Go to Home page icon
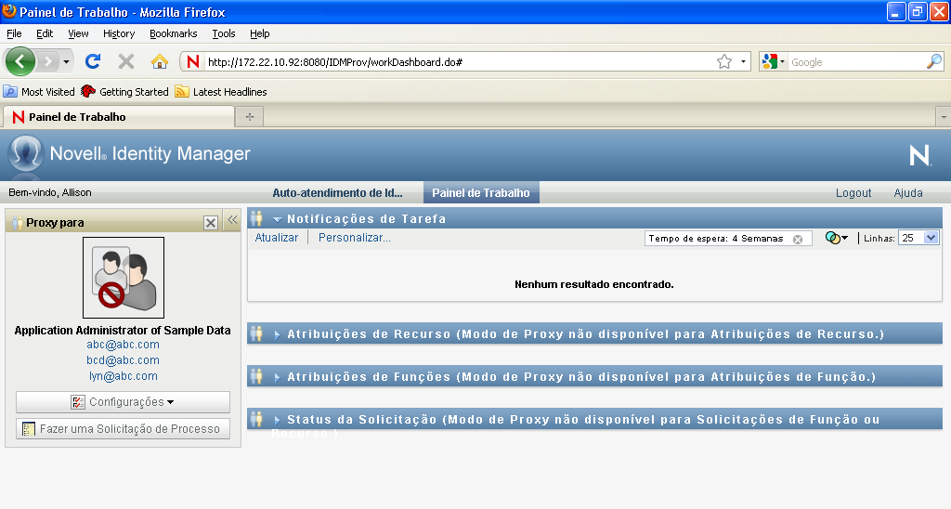This screenshot has height=509, width=951. [160, 61]
